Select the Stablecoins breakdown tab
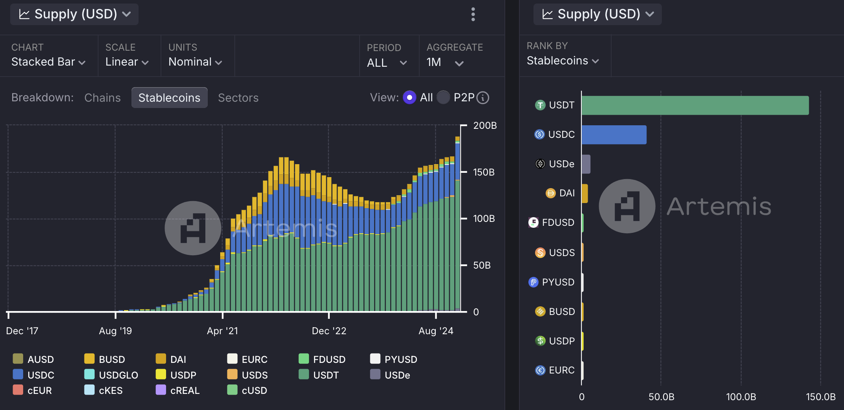The height and width of the screenshot is (410, 844). pos(169,97)
